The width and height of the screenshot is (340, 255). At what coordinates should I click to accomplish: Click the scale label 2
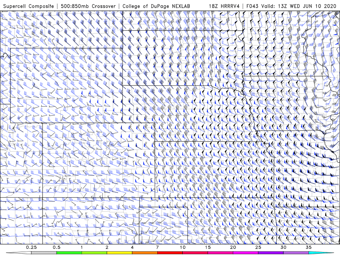click(x=107, y=247)
